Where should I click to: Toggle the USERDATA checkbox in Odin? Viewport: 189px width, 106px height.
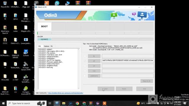[x=85, y=76]
